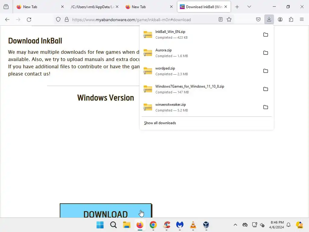The image size is (309, 232).
Task: Open VLC media player from taskbar
Action: [193, 225]
